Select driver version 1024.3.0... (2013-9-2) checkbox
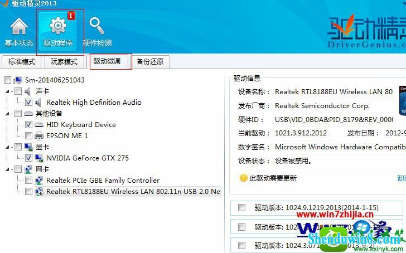The width and height of the screenshot is (406, 253). click(x=241, y=245)
